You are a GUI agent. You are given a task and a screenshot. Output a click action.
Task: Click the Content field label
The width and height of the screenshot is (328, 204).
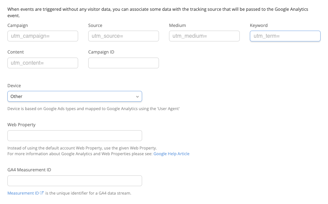tap(15, 52)
